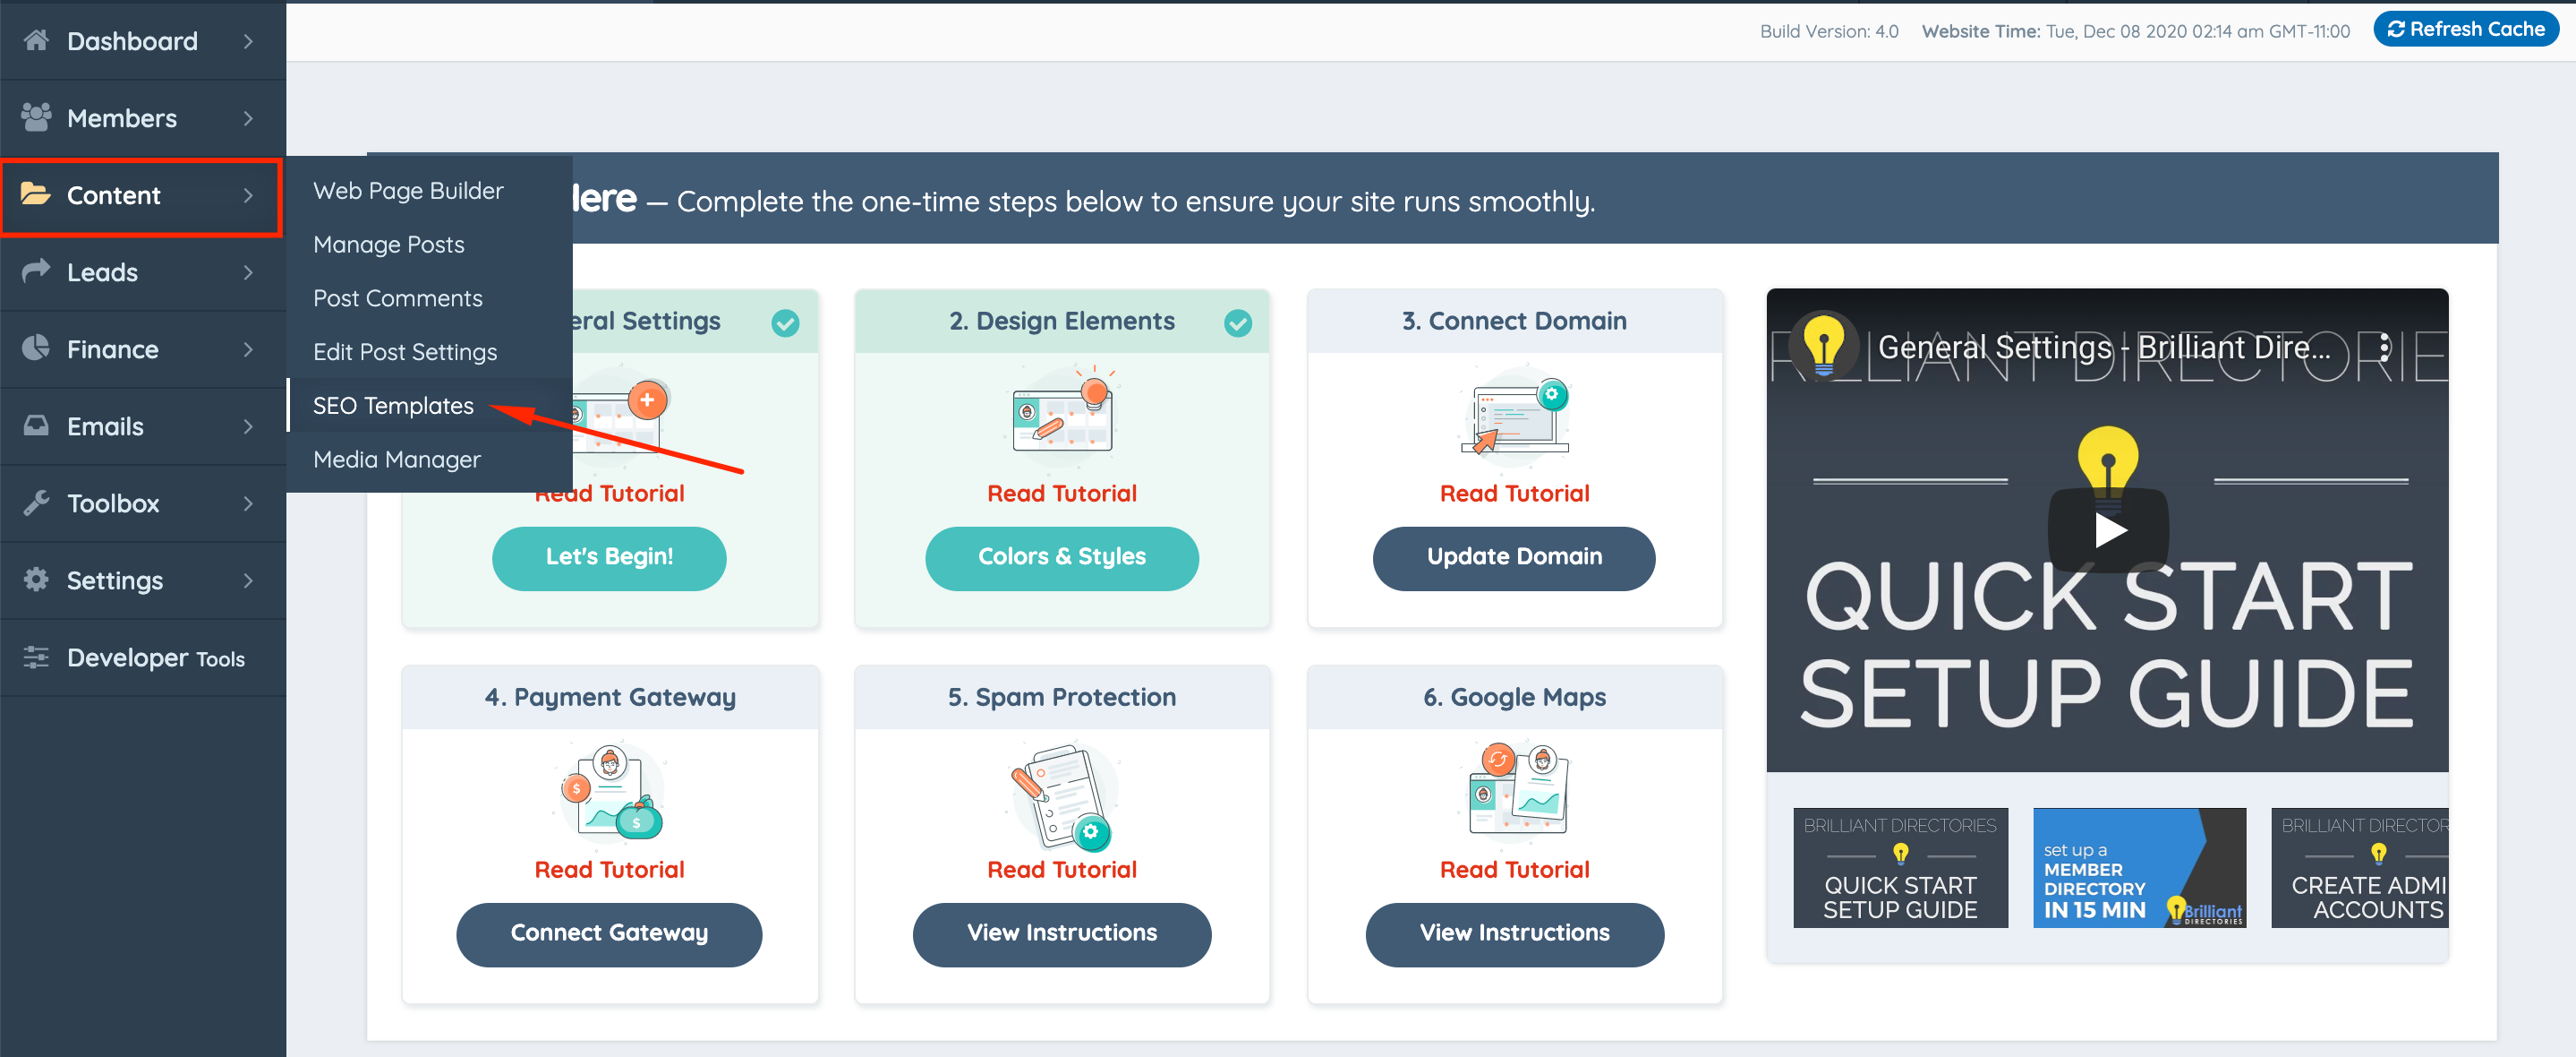Play the Quick Start Setup Guide video
This screenshot has height=1057, width=2576.
[2107, 529]
